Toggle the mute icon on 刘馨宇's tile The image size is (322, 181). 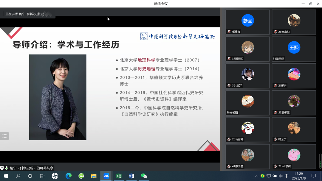tap(275, 86)
